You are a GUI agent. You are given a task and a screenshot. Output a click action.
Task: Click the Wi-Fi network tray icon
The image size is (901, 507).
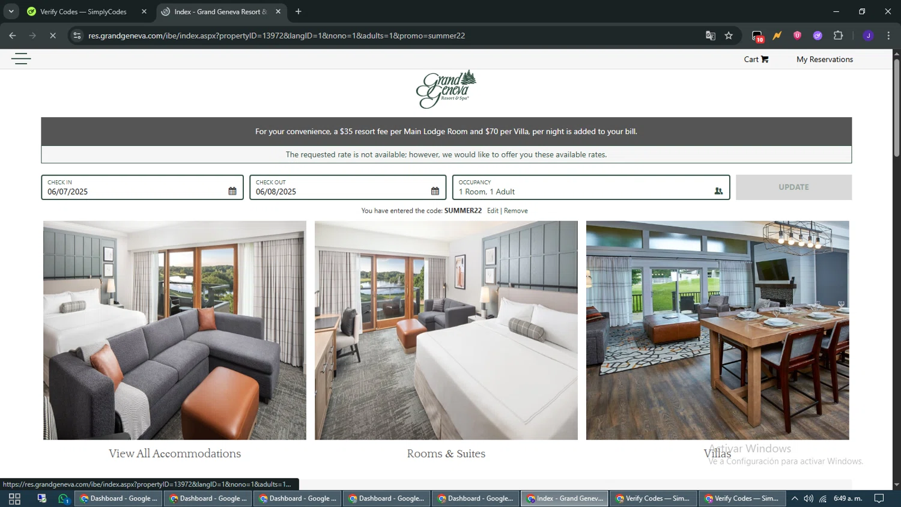pos(823,499)
